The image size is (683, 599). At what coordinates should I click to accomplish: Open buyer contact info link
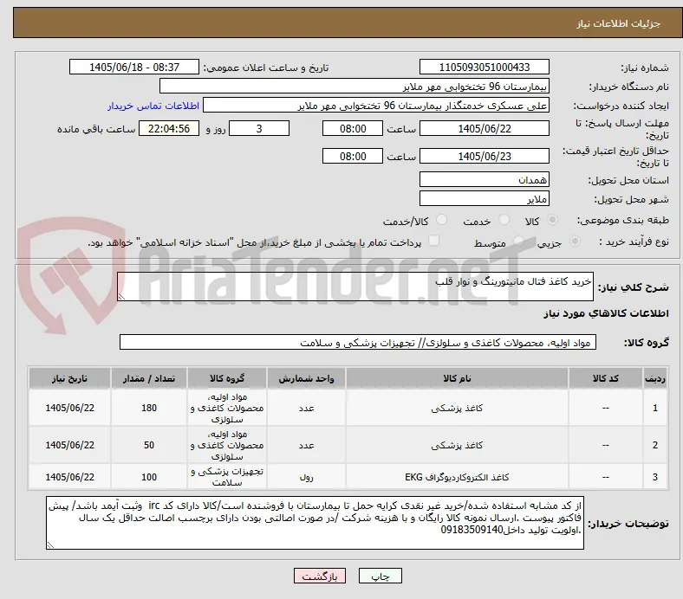coord(153,106)
